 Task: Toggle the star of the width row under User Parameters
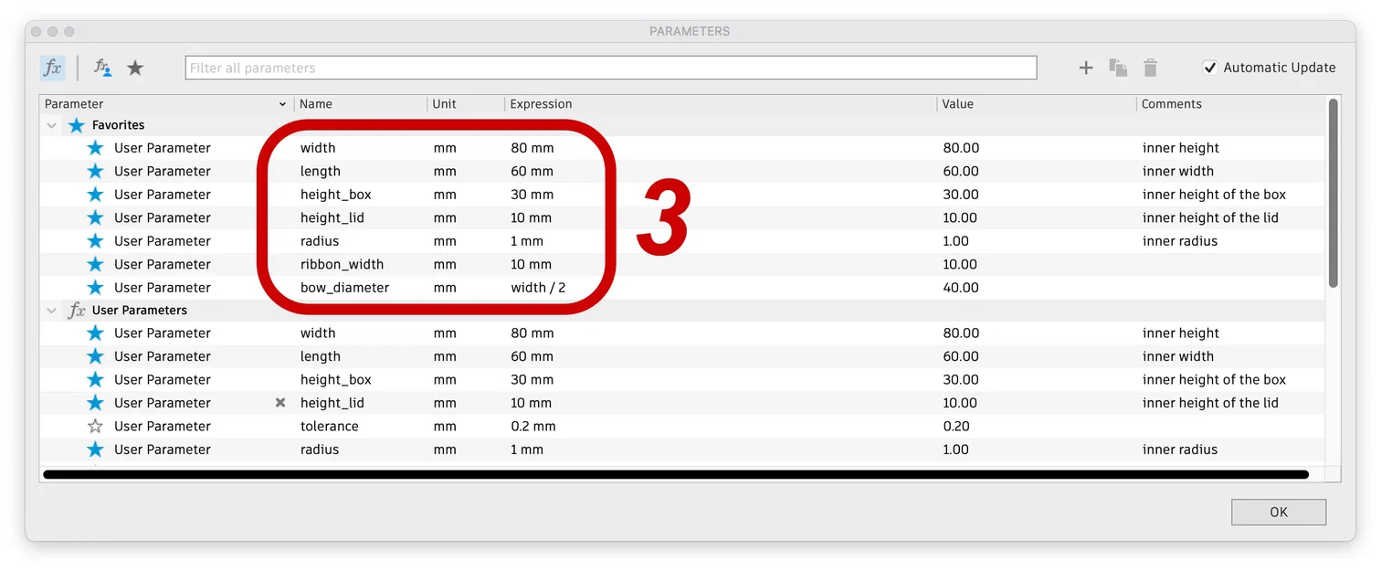[x=95, y=333]
